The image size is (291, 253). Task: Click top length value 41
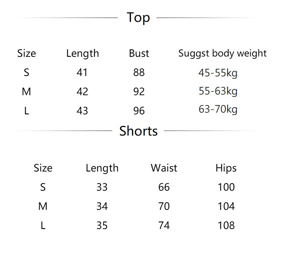point(82,73)
